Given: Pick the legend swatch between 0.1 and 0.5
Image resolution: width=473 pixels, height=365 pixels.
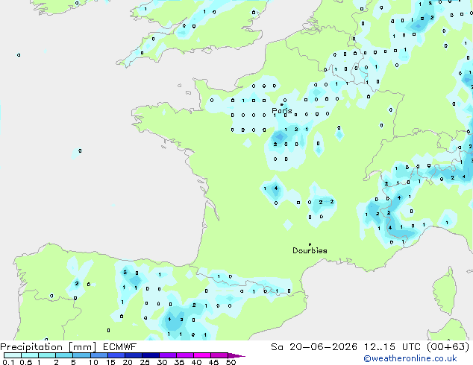Looking at the screenshot, I should (x=13, y=355).
